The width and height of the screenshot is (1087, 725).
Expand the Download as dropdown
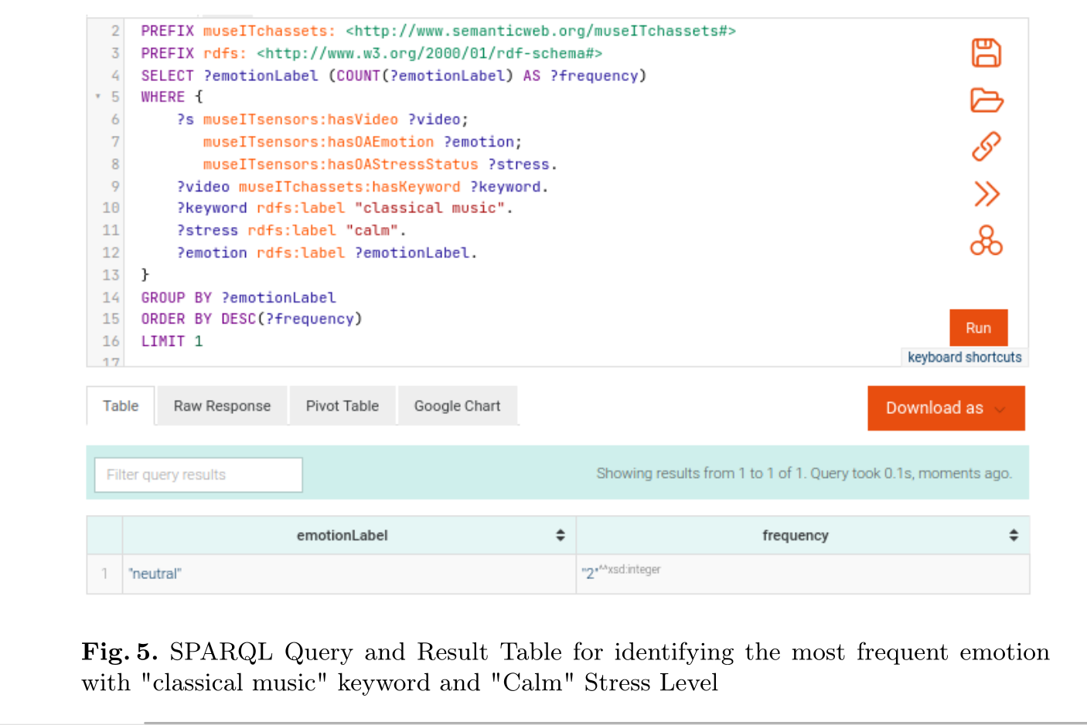click(946, 408)
